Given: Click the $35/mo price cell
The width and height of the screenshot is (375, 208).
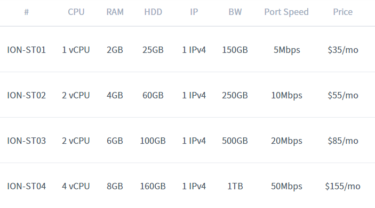Looking at the screenshot, I should tap(343, 50).
